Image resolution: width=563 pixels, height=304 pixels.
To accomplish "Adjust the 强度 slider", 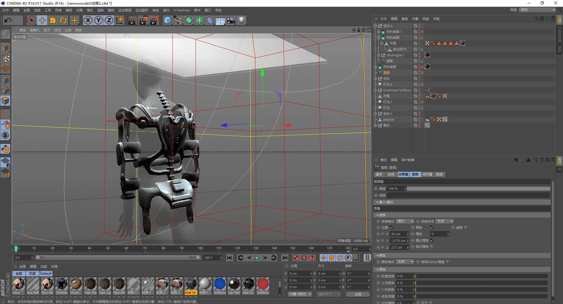I will 478,189.
